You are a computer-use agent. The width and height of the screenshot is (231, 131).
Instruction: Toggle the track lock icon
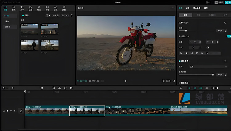pyautogui.click(x=7, y=111)
